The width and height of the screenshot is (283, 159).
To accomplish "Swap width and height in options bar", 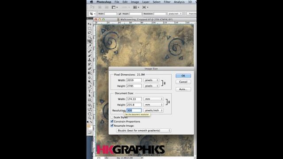I will pos(120,14).
